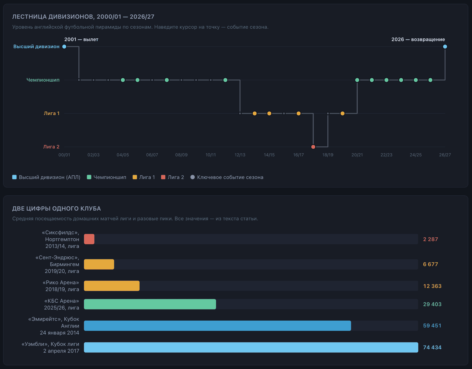Click the red Лига 2 season point
The height and width of the screenshot is (369, 472).
click(313, 147)
